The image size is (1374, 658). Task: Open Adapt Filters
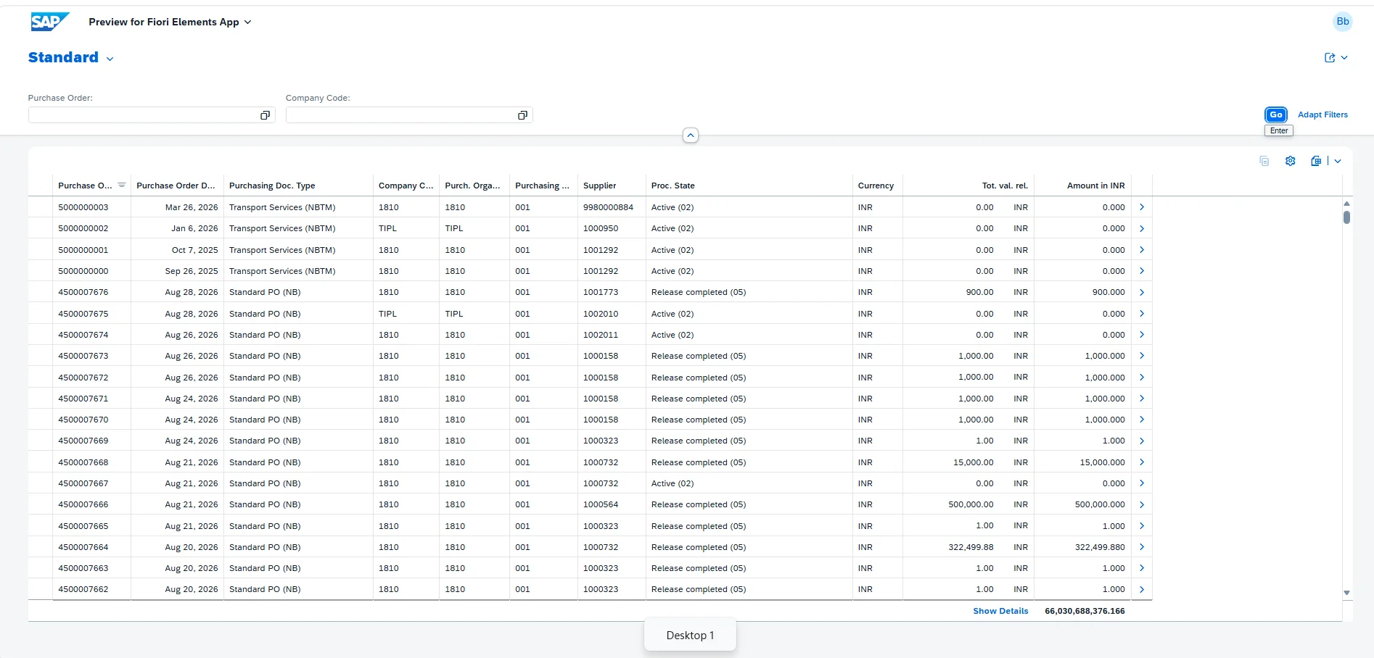point(1322,114)
